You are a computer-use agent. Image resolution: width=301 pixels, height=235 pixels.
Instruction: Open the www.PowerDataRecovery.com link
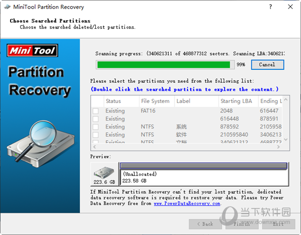click(187, 203)
